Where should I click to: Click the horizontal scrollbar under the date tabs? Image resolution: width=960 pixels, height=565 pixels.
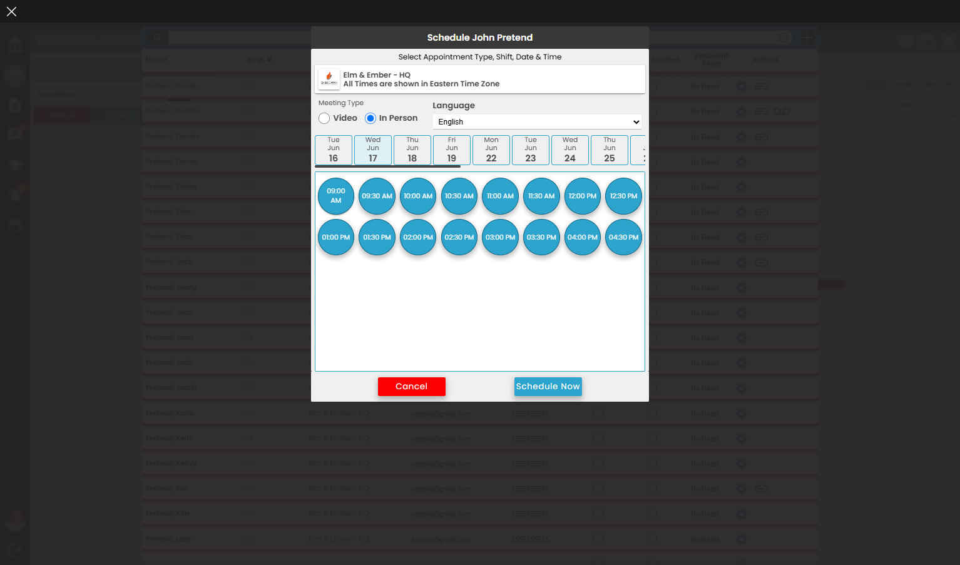pos(388,166)
